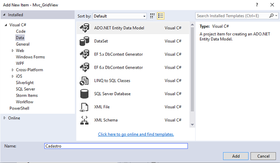
Task: Select the LINQ to SQL Classes icon
Action: pos(84,81)
